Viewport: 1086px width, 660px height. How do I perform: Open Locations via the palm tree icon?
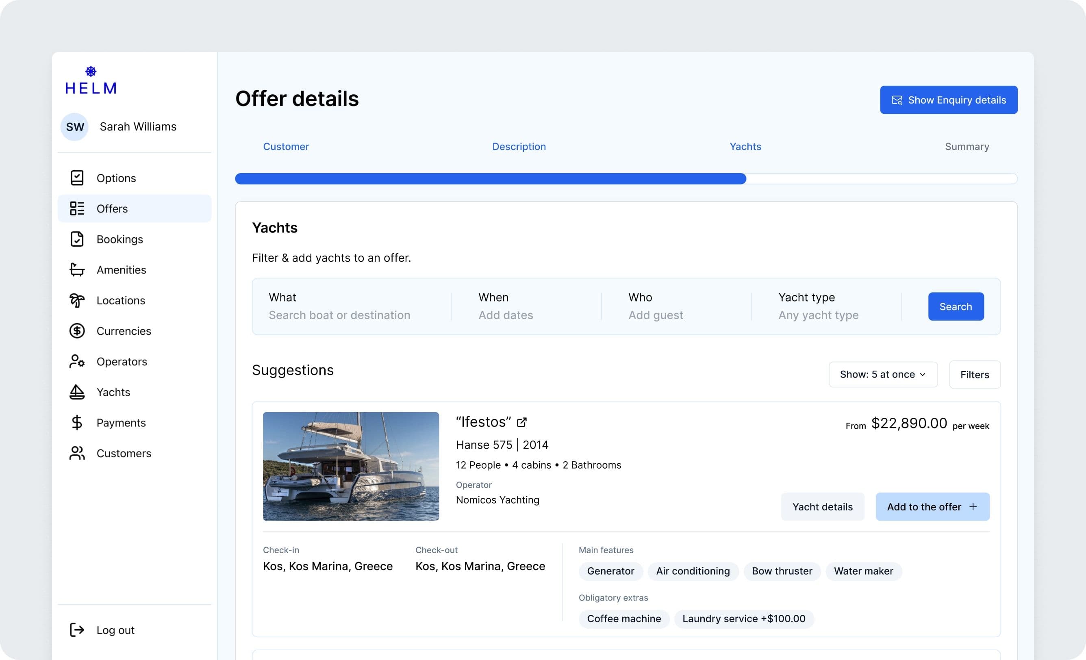(77, 300)
